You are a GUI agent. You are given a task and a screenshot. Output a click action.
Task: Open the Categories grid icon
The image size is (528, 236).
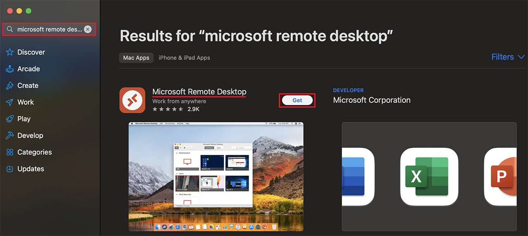coord(10,152)
